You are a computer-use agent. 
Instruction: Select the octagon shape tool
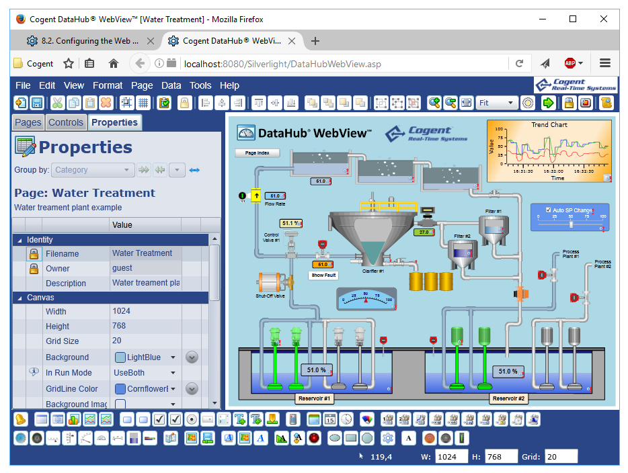pyautogui.click(x=367, y=438)
